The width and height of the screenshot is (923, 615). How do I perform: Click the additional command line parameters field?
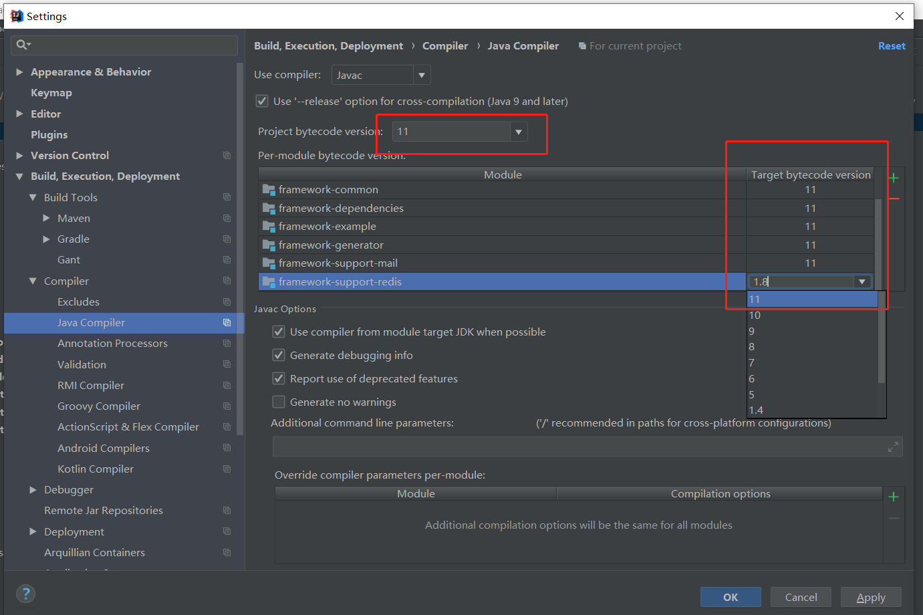587,447
